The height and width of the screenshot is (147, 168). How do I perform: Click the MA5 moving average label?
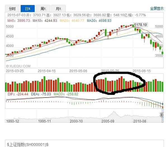(18, 21)
